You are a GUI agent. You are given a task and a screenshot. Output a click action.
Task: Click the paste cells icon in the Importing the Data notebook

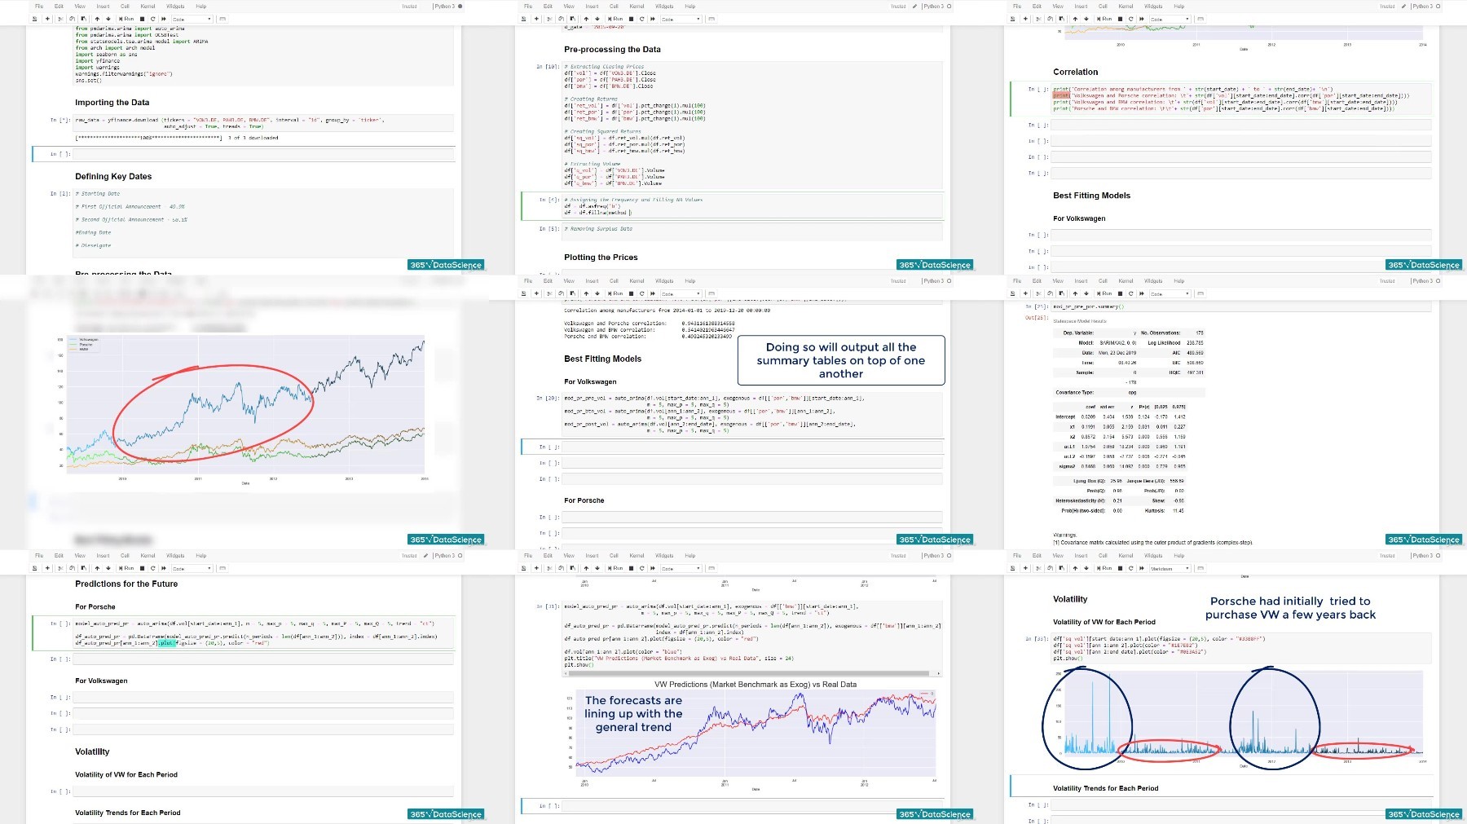[x=83, y=19]
